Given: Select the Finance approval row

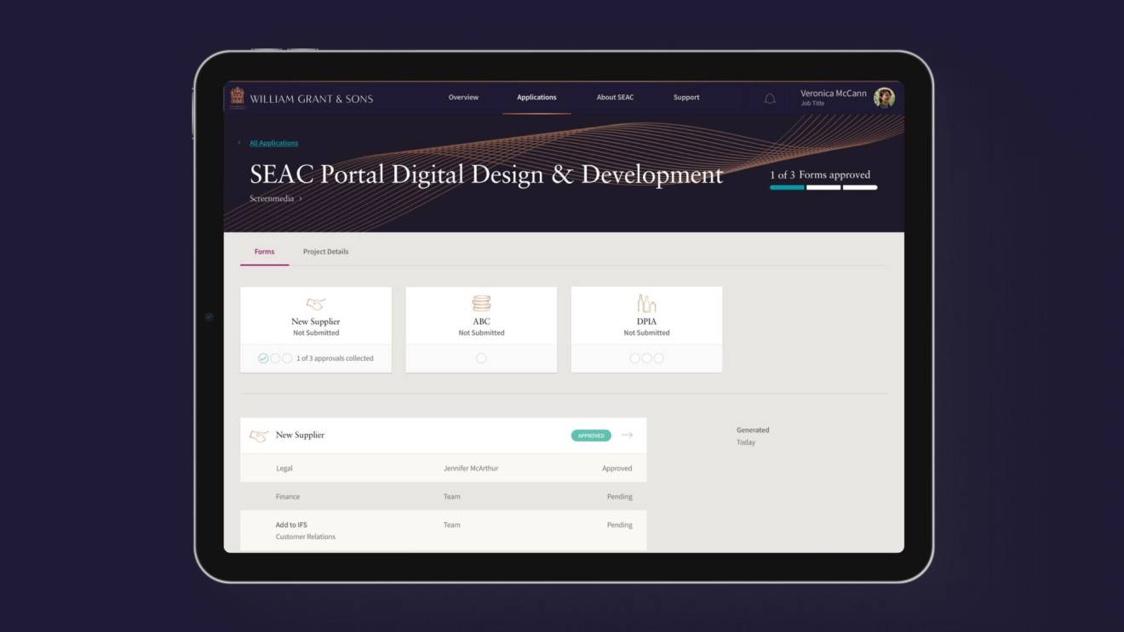Looking at the screenshot, I should (x=444, y=497).
